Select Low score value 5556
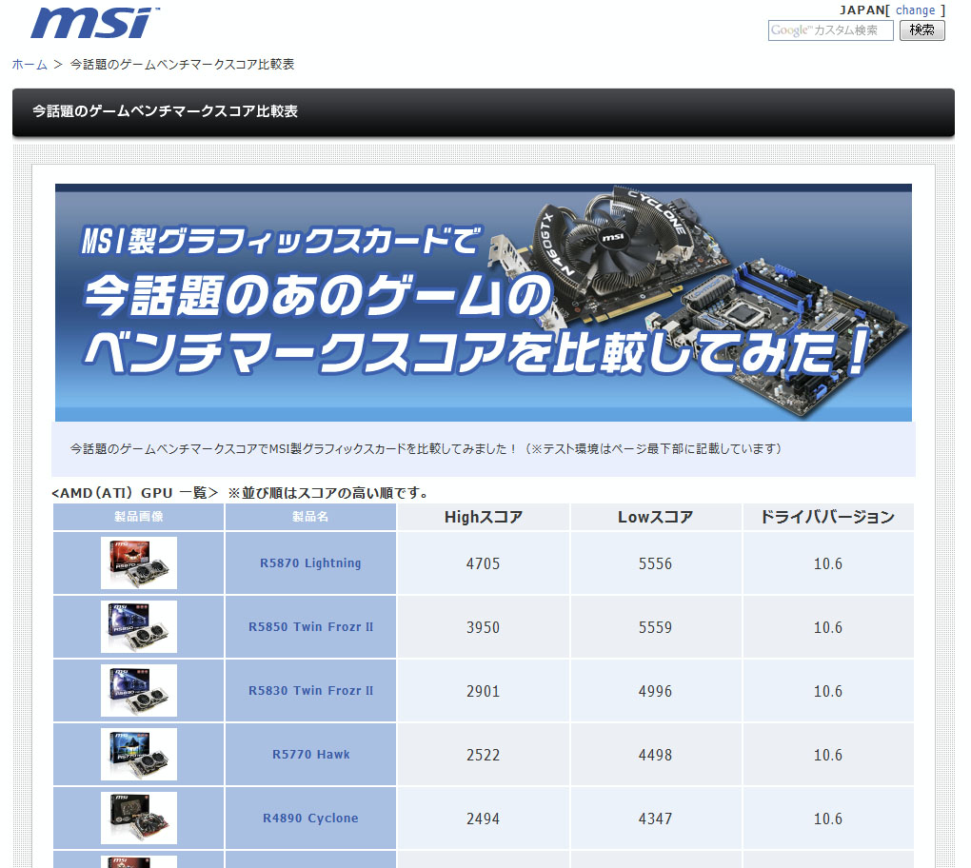The width and height of the screenshot is (971, 868). click(655, 563)
